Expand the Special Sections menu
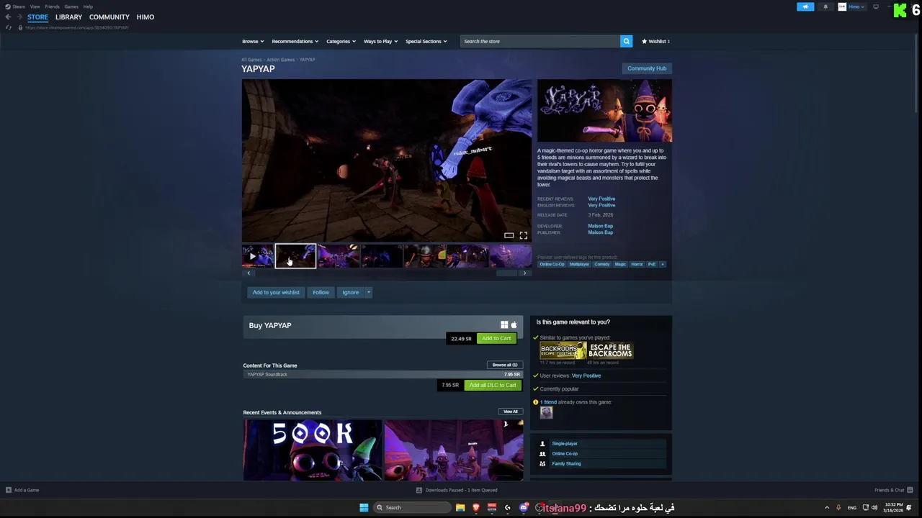This screenshot has height=518, width=922. (x=426, y=41)
